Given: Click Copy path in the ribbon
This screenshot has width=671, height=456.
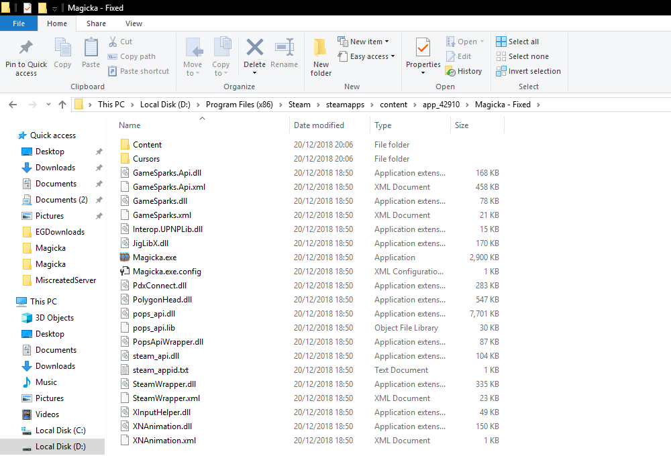Looking at the screenshot, I should (132, 56).
